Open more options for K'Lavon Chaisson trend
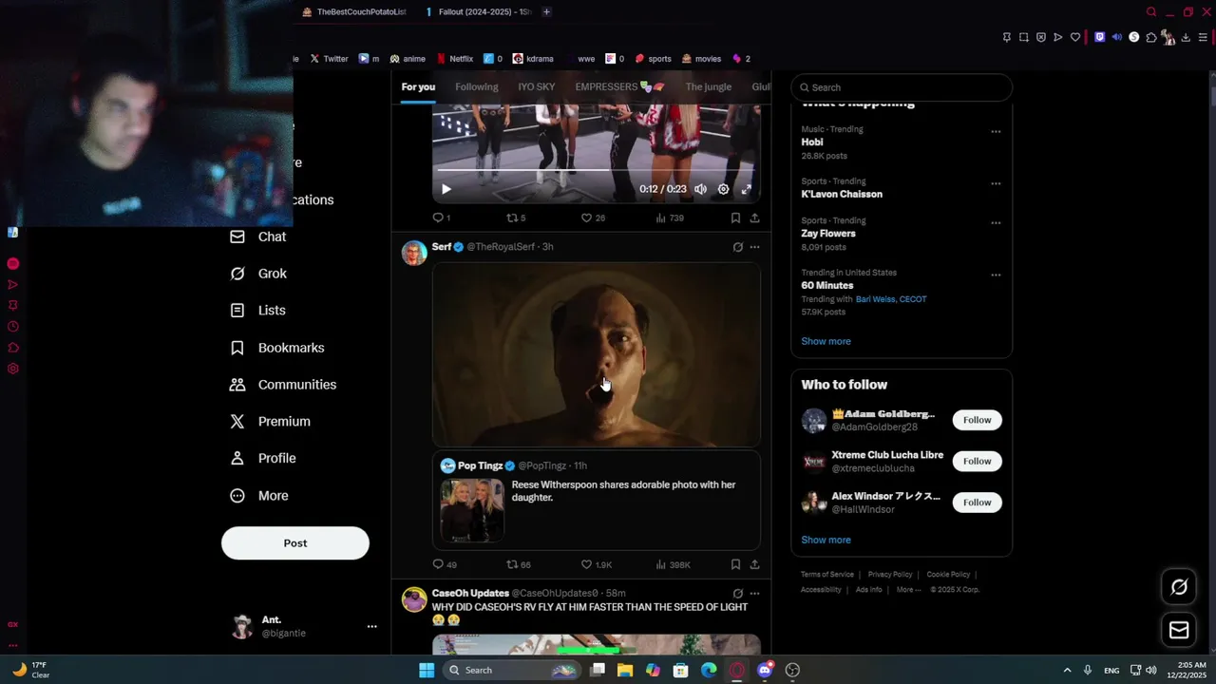1216x684 pixels. click(x=996, y=183)
